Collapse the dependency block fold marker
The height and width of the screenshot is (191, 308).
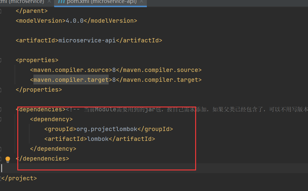pyautogui.click(x=1, y=119)
